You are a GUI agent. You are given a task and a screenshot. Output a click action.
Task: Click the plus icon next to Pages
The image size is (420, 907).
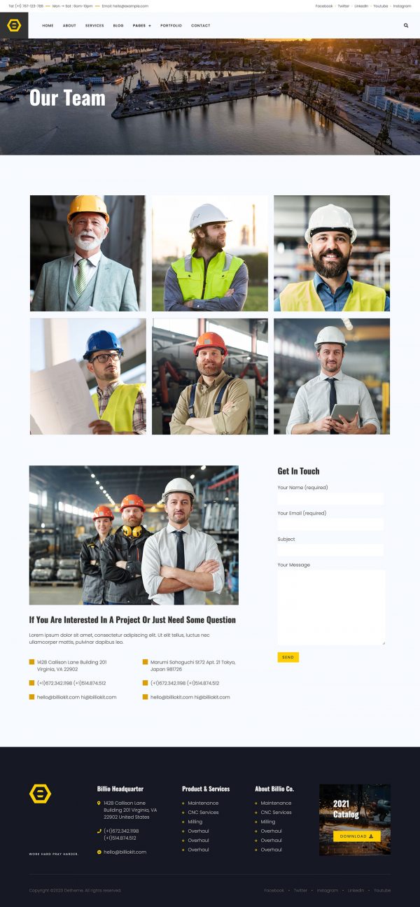[150, 25]
